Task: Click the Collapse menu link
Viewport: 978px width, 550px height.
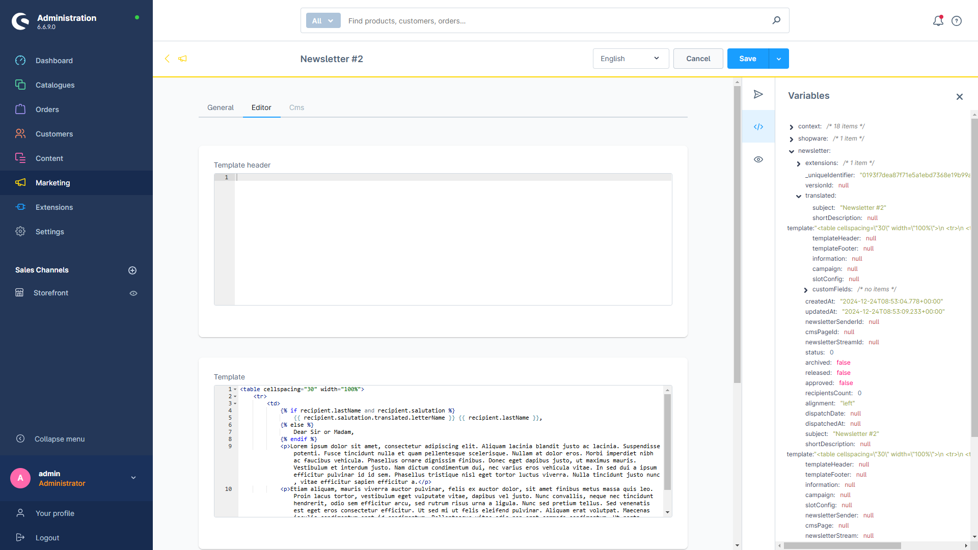Action: (x=60, y=439)
